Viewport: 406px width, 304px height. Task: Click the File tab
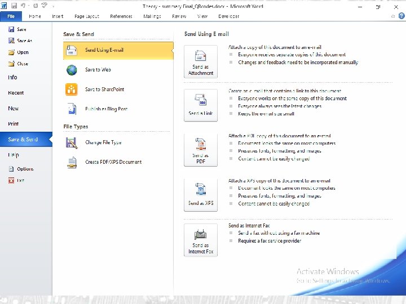pyautogui.click(x=11, y=16)
